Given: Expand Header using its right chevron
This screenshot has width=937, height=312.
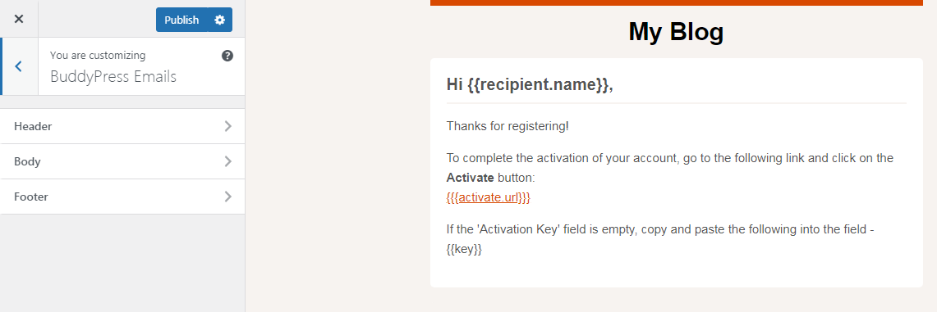Looking at the screenshot, I should click(x=227, y=126).
